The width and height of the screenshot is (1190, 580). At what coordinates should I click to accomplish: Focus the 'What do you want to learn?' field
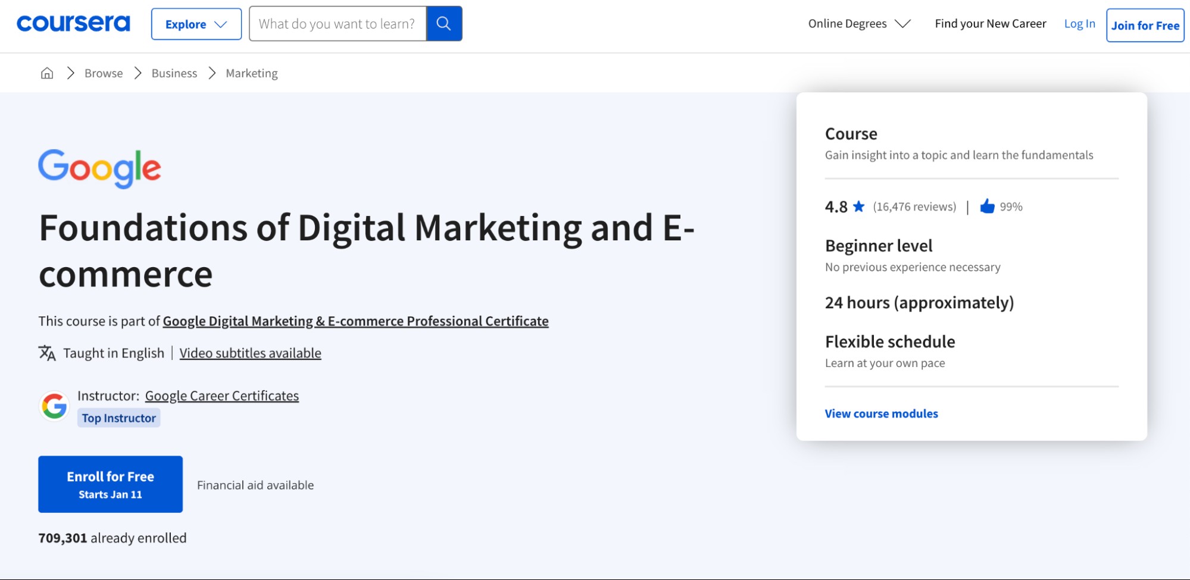tap(338, 24)
